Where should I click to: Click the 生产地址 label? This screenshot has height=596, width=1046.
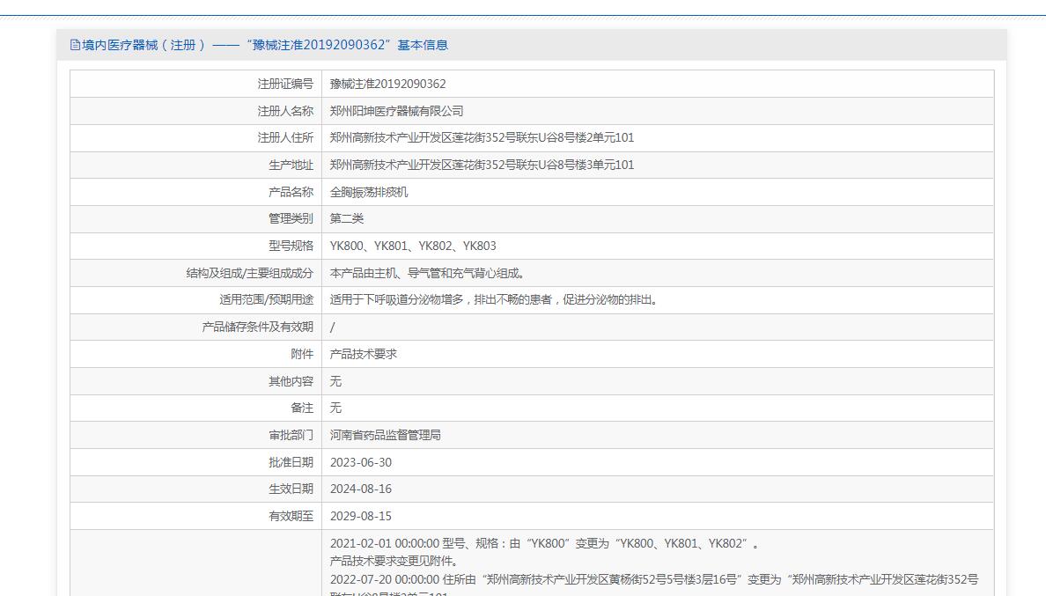click(291, 166)
